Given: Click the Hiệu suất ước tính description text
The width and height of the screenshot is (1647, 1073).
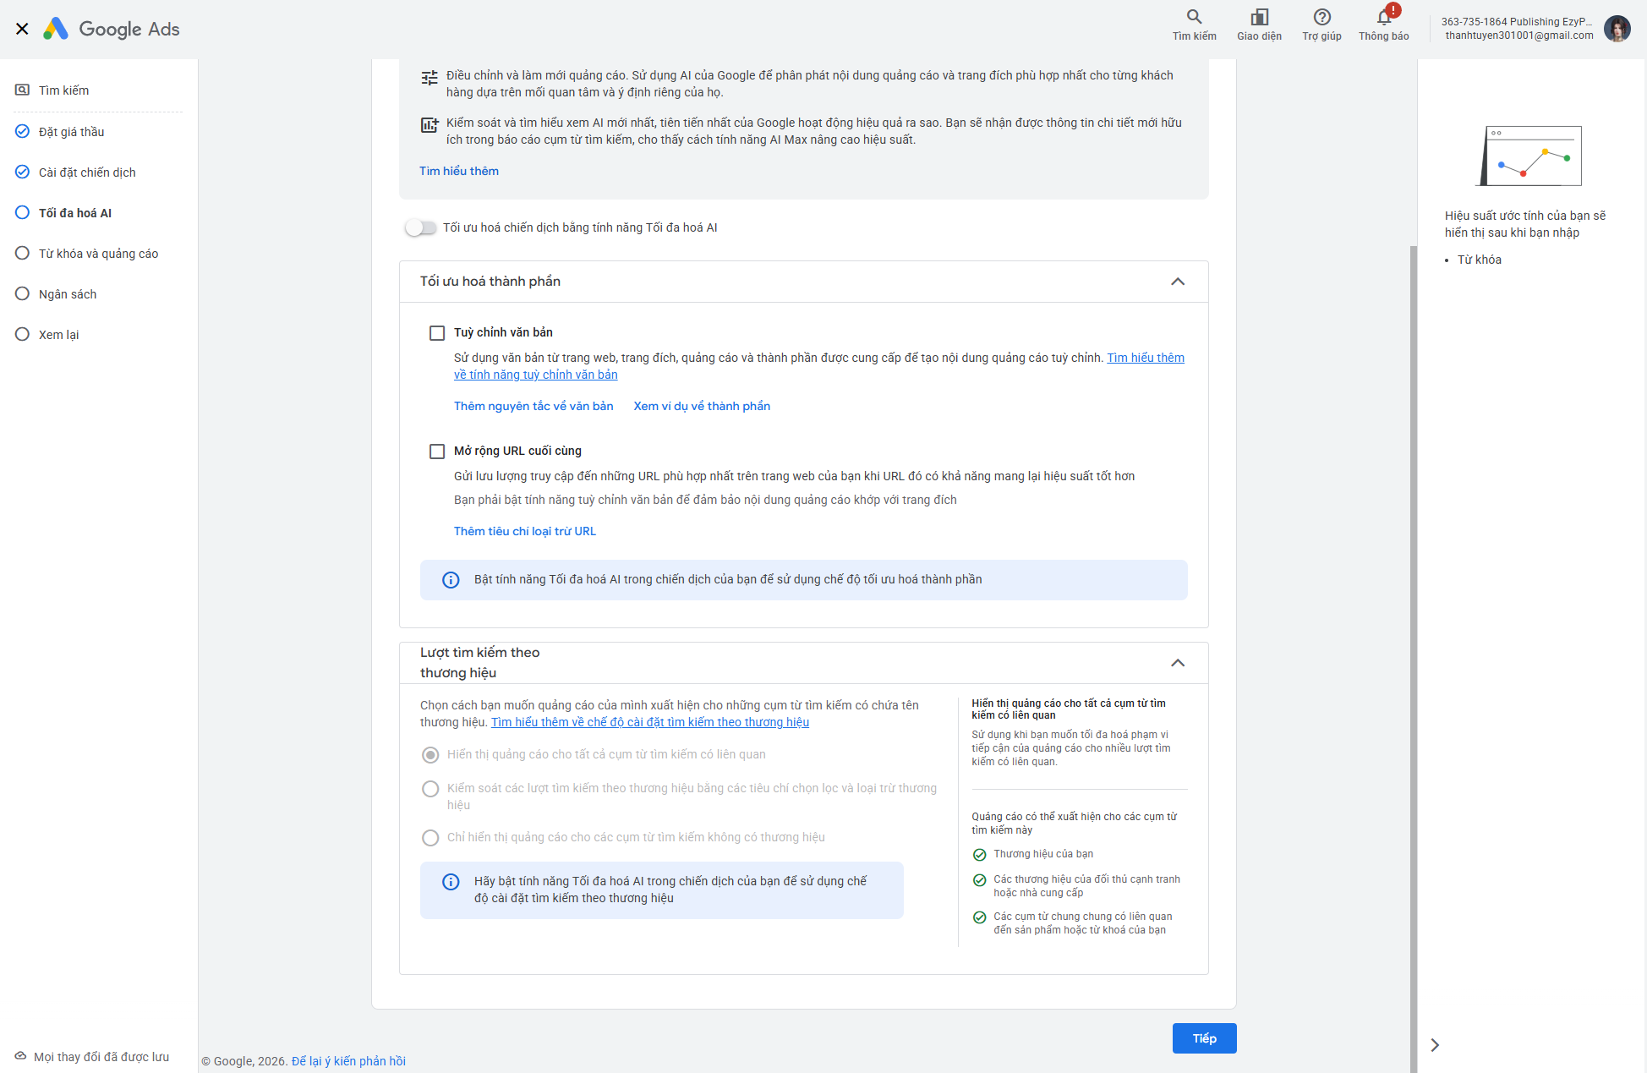Looking at the screenshot, I should click(1524, 224).
